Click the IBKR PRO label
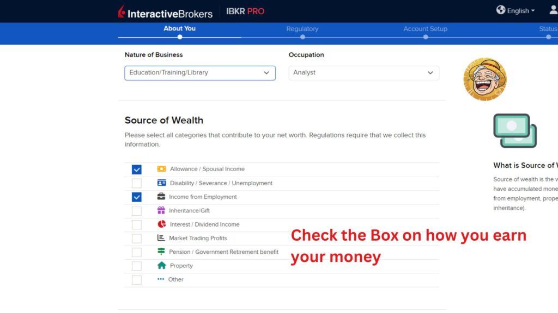558x313 pixels. pyautogui.click(x=245, y=11)
